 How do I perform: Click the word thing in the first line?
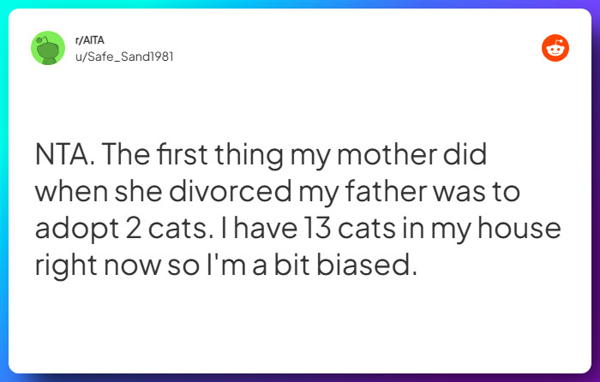point(249,155)
